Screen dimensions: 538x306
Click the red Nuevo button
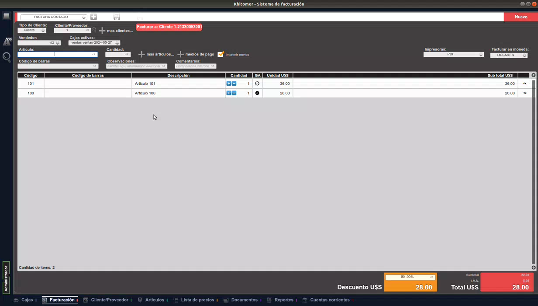(x=521, y=17)
